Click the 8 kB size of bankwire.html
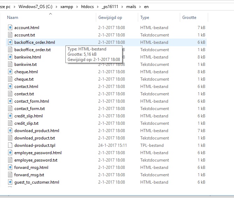 [201, 57]
